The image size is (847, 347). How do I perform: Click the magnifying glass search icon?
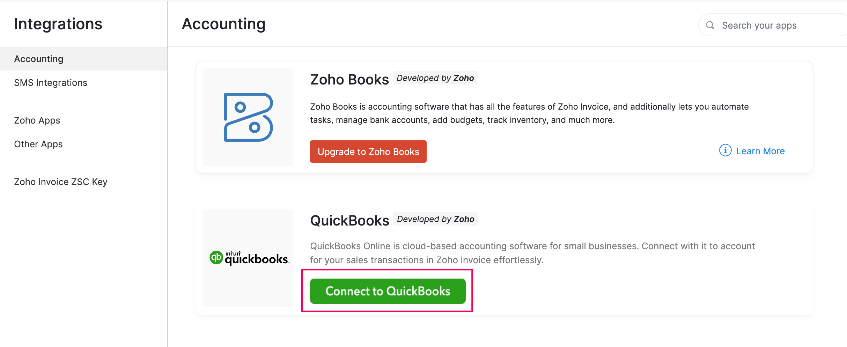point(710,25)
